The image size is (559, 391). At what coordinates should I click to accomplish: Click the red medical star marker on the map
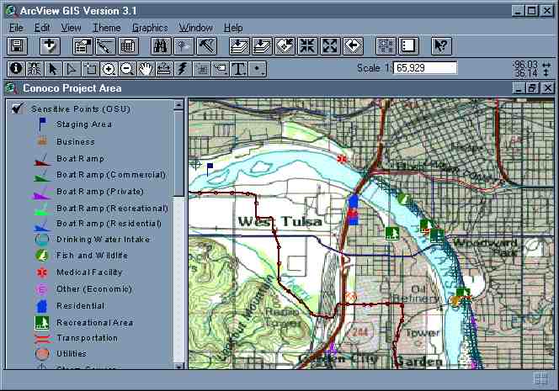342,158
